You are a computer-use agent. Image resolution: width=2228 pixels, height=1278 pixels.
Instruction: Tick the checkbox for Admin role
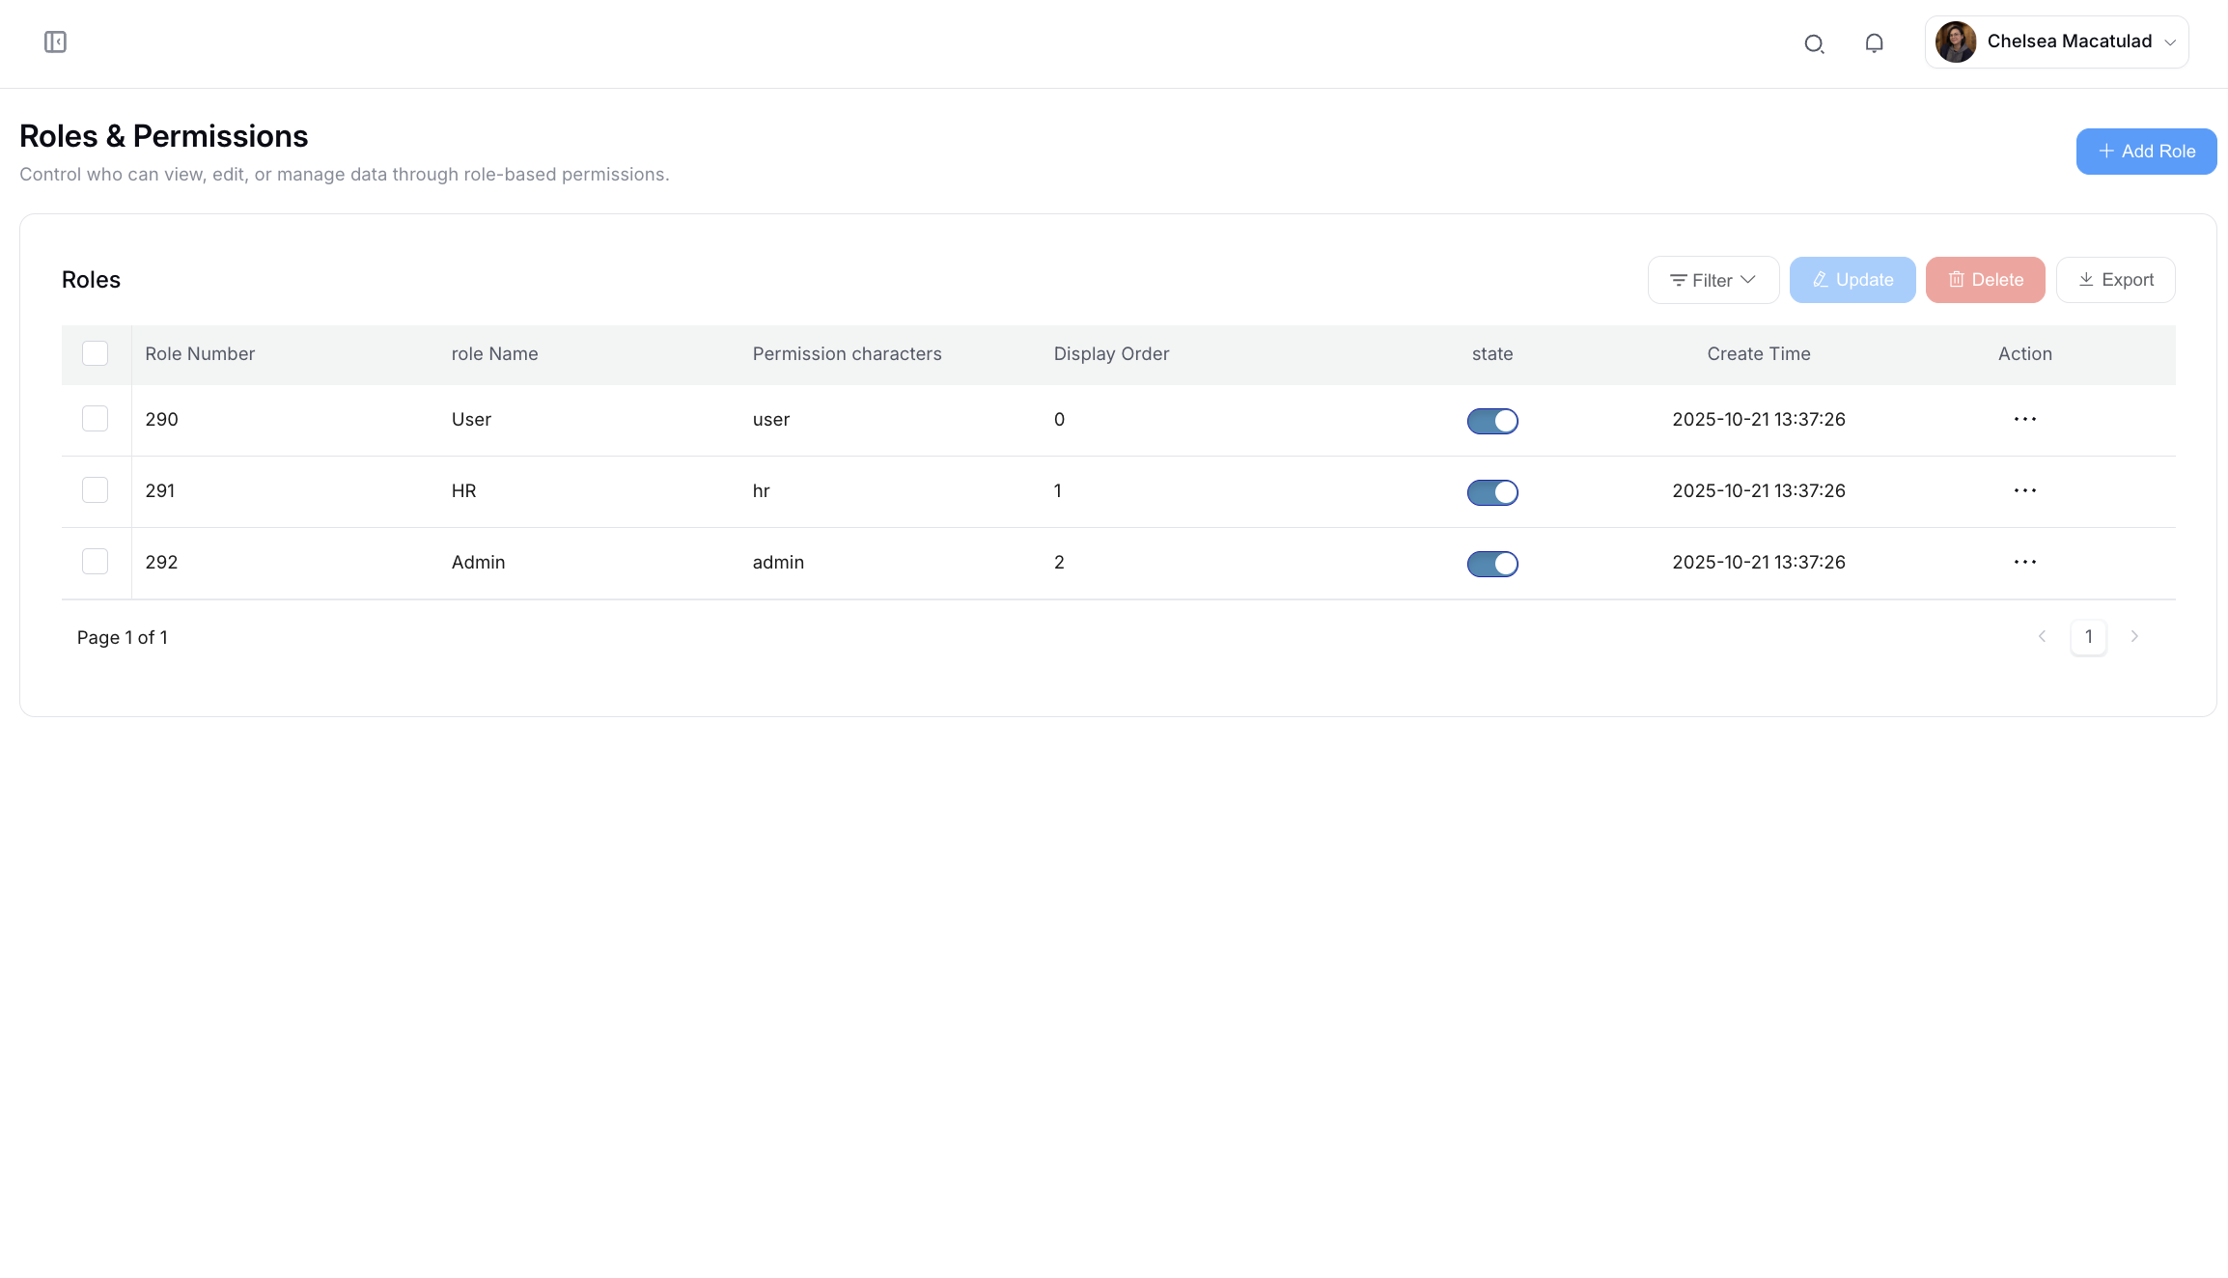pos(95,562)
